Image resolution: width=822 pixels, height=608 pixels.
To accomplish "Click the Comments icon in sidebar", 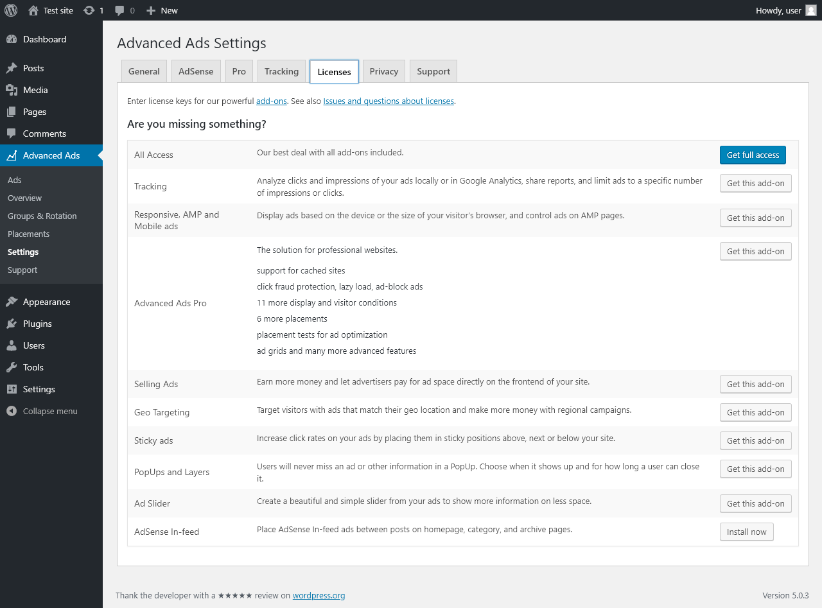I will tap(12, 134).
